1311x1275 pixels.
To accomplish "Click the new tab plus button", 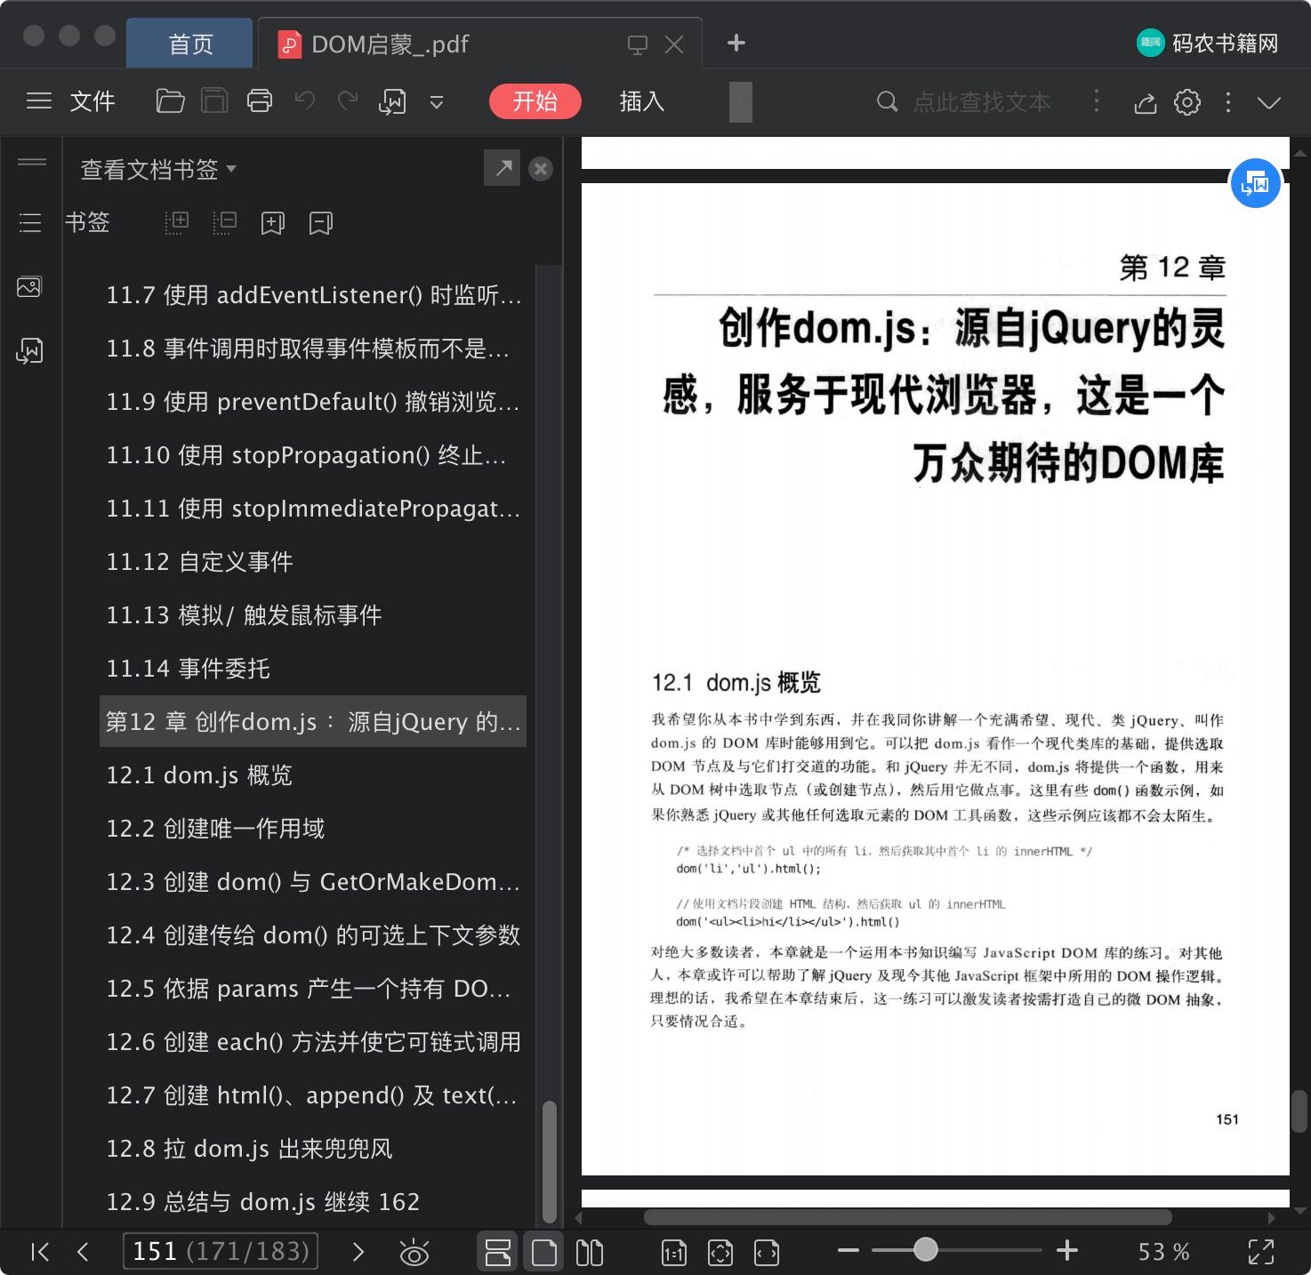I will (736, 43).
